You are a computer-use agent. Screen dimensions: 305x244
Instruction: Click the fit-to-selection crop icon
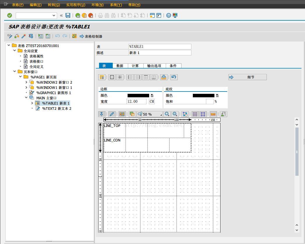click(185, 114)
